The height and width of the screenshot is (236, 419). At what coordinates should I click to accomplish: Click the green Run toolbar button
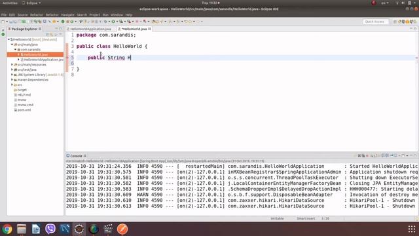[x=113, y=22]
